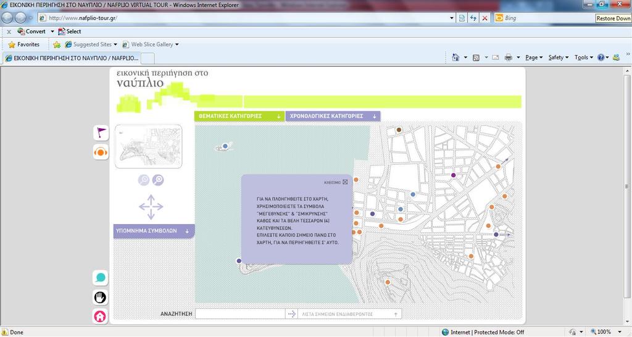This screenshot has width=632, height=337.
Task: Open the address bar history dropdown arrow
Action: click(x=451, y=18)
